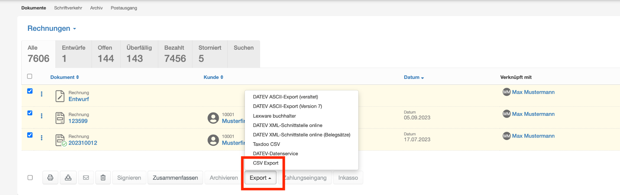Click MM avatar badge in 202310012 row
Screen dimensions: 620x195
click(x=507, y=136)
